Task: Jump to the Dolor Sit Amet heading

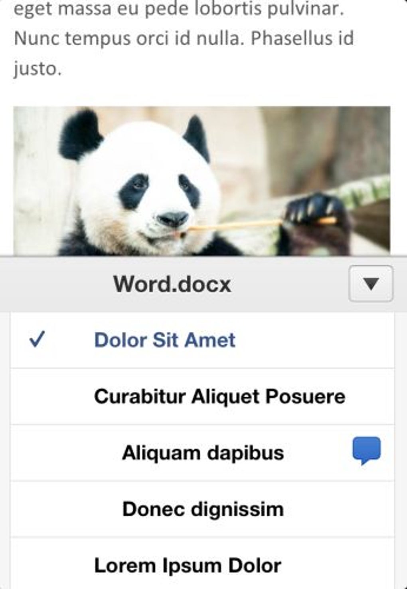Action: coord(164,340)
